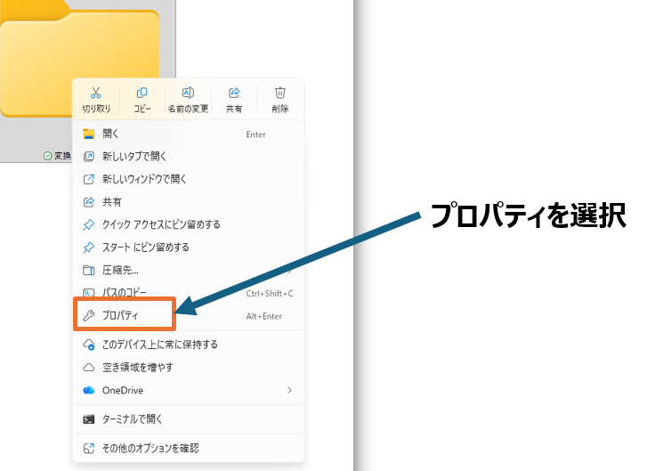This screenshot has height=471, width=655.
Task: Click the cloud-sync icon beside このデバイス上に常に保持する
Action: tap(89, 345)
